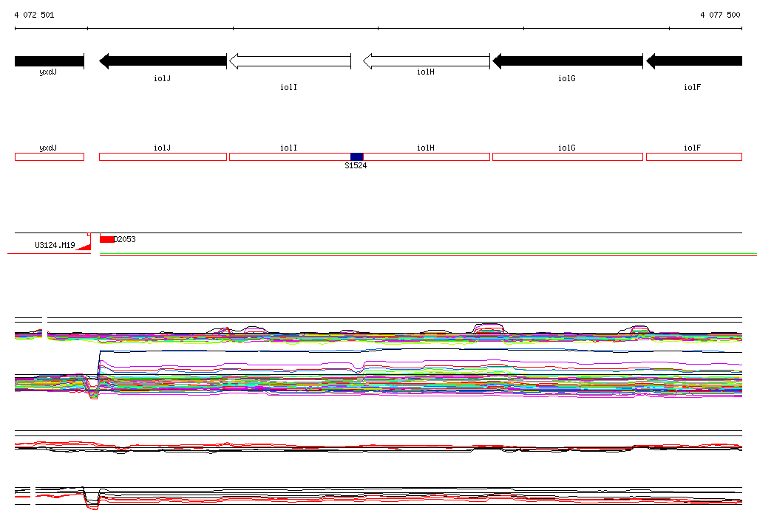Click the iolI label under white arrow
The width and height of the screenshot is (757, 527).
289,87
